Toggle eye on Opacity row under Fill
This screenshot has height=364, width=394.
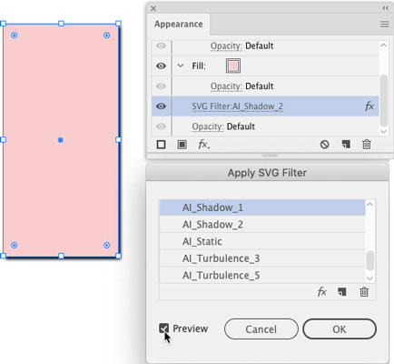(x=161, y=86)
